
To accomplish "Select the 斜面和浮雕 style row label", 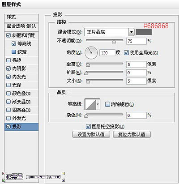I will (24, 35).
